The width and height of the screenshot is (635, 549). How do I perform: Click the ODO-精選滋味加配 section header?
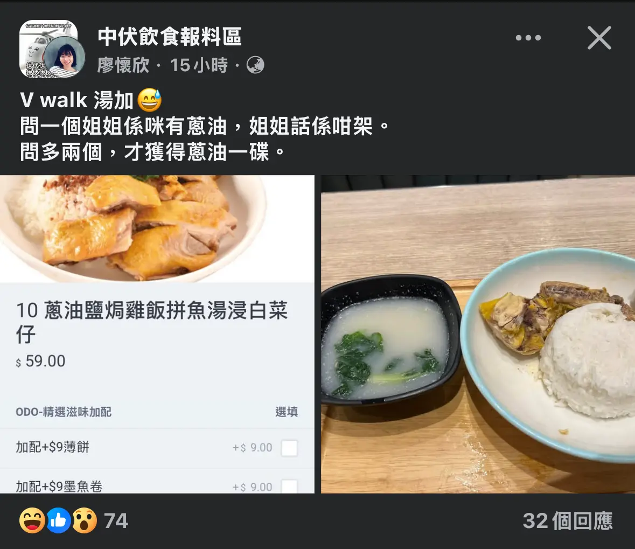[x=64, y=412]
